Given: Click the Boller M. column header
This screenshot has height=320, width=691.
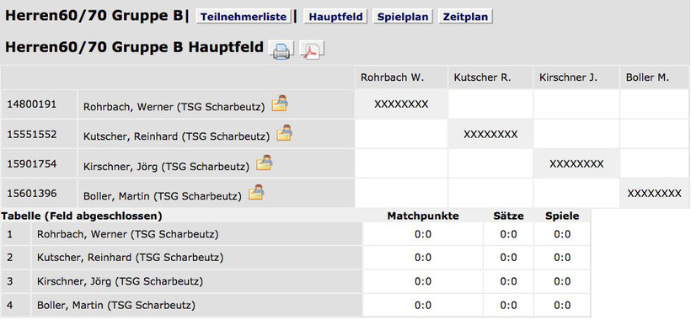Looking at the screenshot, I should click(x=647, y=78).
